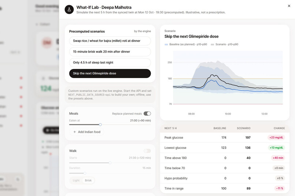Screen dimensions: 295x196
Task: Click the flask icon beside What-If Lab title
Action: 69,9
